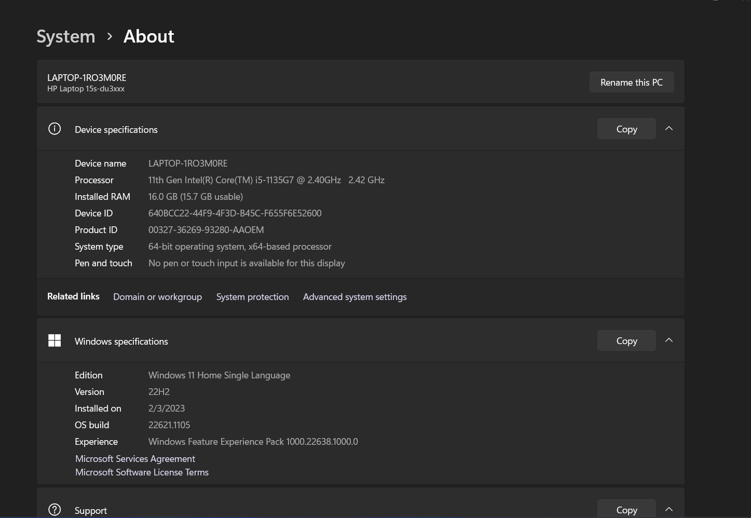751x518 pixels.
Task: Open the System protection link
Action: coord(252,297)
